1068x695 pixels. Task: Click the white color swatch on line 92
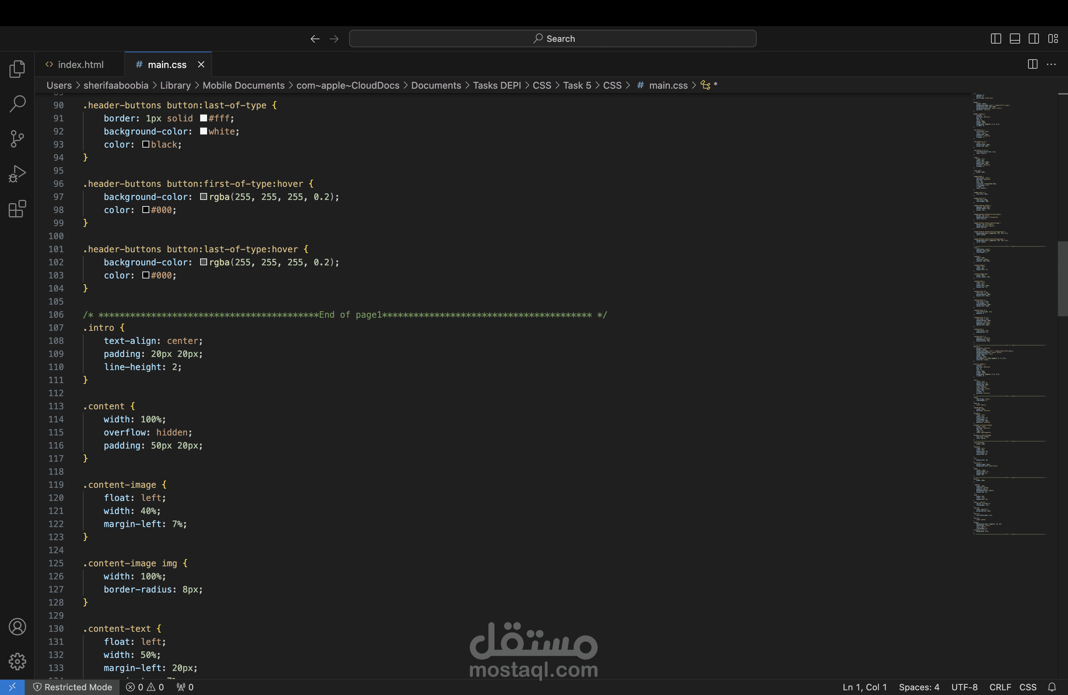click(203, 131)
